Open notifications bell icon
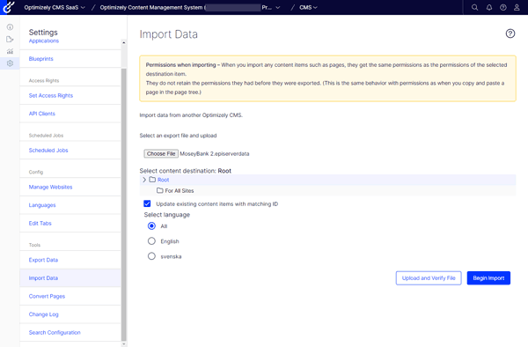The image size is (528, 347). [489, 7]
